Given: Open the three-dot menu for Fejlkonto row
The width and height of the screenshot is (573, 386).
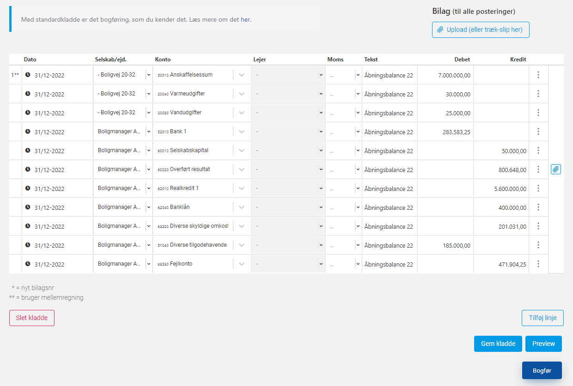Looking at the screenshot, I should [x=538, y=264].
